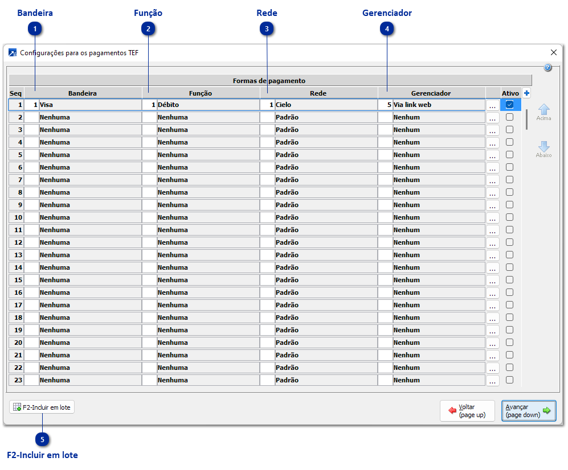Click numbered callout 5 below the batch button

(x=42, y=439)
